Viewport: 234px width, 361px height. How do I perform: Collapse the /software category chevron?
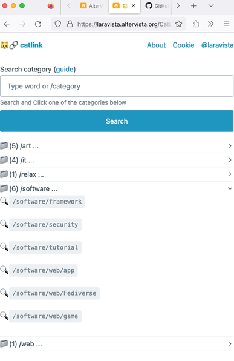[230, 188]
